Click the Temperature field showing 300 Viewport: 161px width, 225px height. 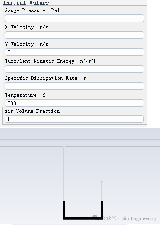pyautogui.click(x=74, y=103)
